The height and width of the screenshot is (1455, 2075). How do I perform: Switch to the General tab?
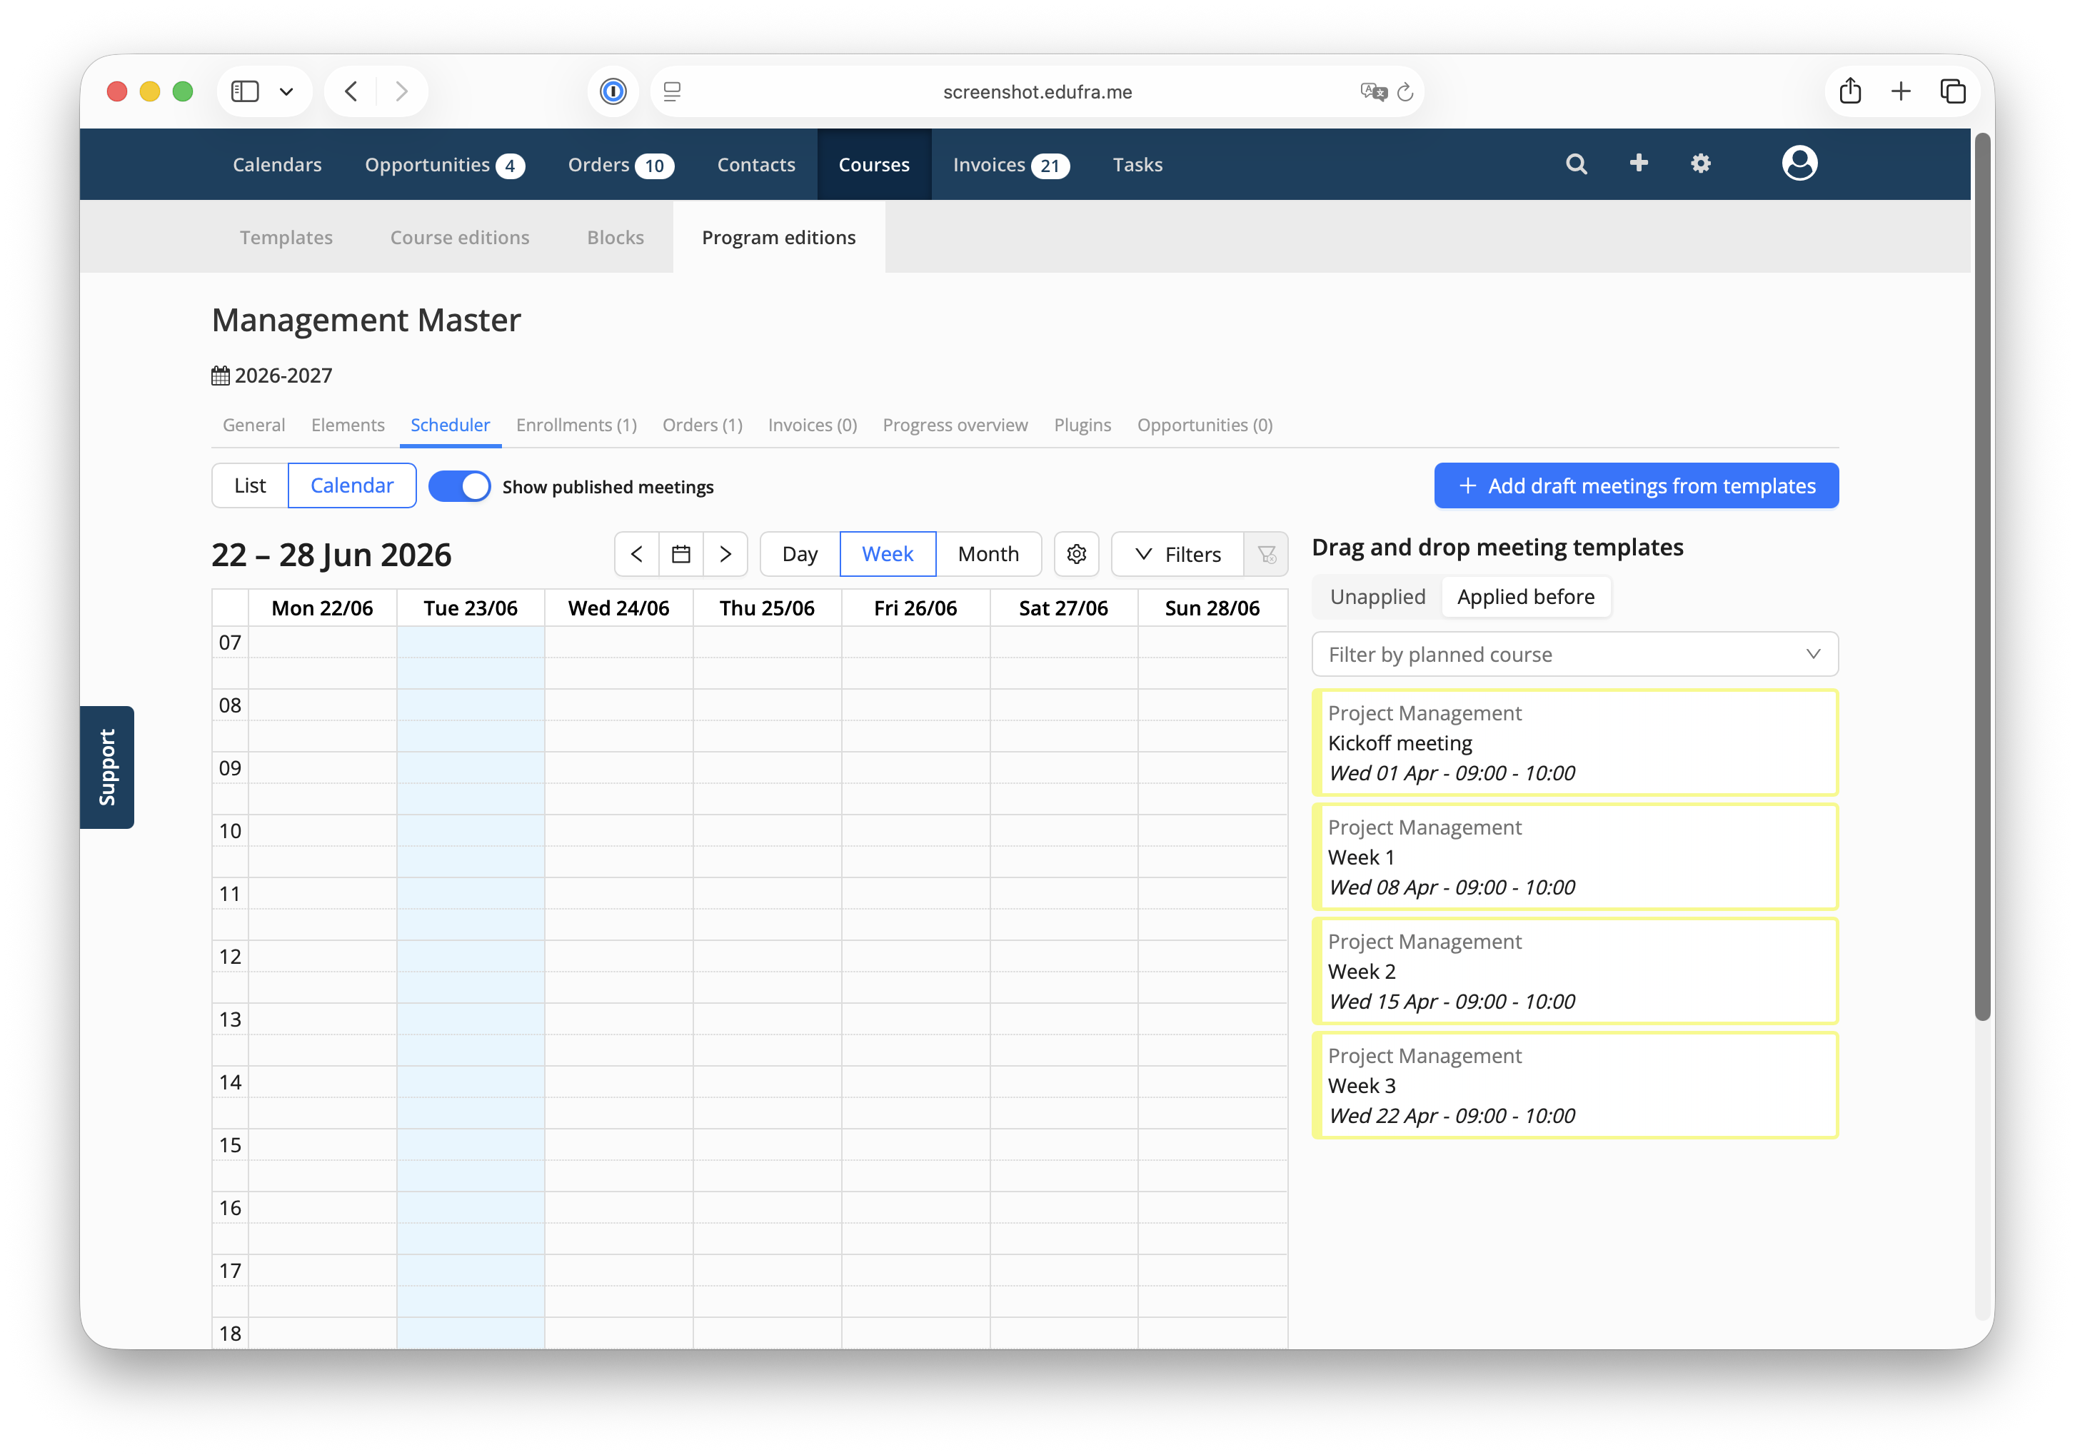[x=254, y=425]
